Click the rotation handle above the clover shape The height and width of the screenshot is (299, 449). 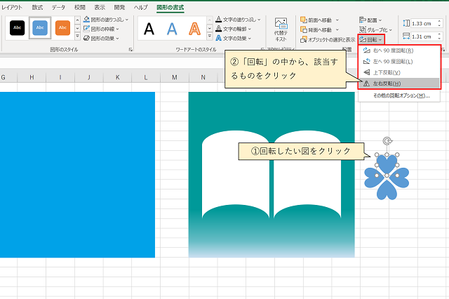tap(387, 141)
